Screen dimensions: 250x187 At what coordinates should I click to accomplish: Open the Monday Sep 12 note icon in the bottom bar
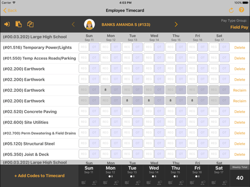(105, 182)
